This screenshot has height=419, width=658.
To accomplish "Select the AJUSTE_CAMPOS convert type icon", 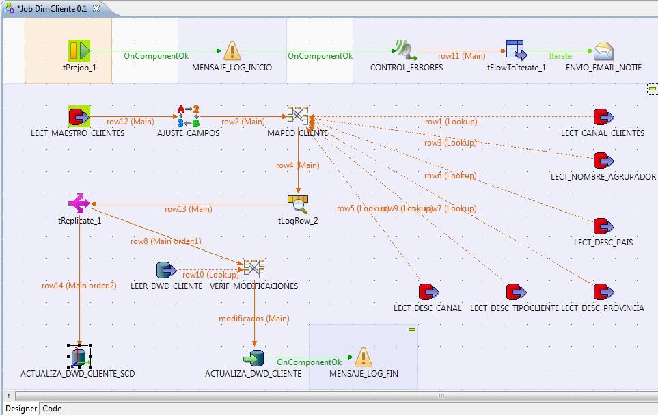I will click(x=188, y=116).
